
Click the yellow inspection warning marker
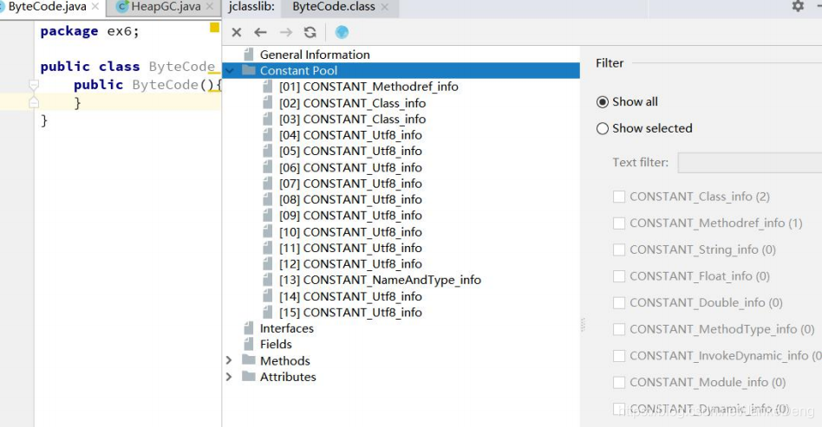pos(214,27)
